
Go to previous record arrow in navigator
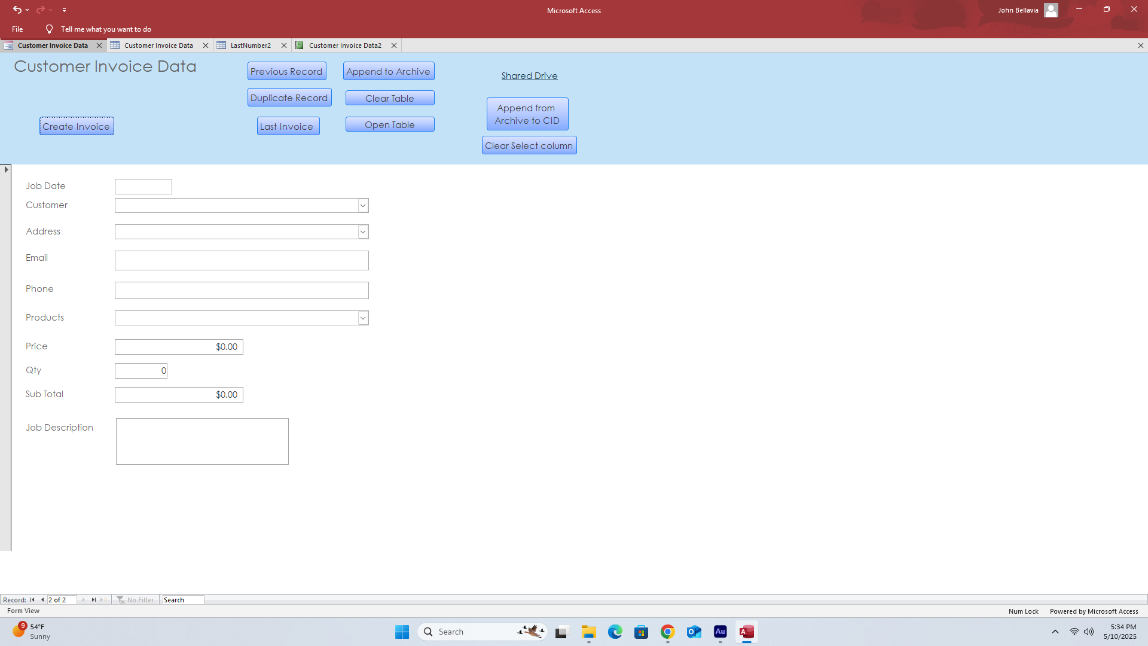pyautogui.click(x=42, y=600)
